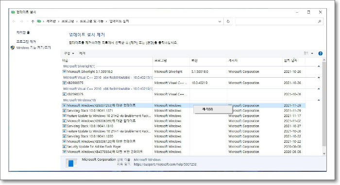Click icon of KB4570334 security update row

[65, 152]
